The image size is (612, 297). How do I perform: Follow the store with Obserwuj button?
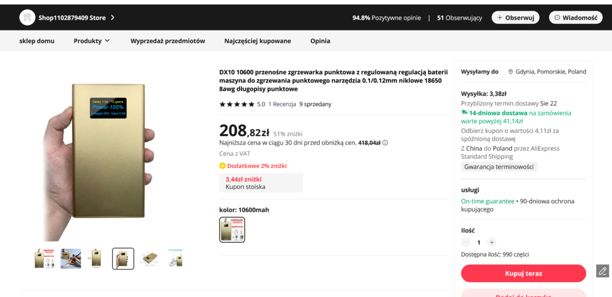click(x=515, y=17)
